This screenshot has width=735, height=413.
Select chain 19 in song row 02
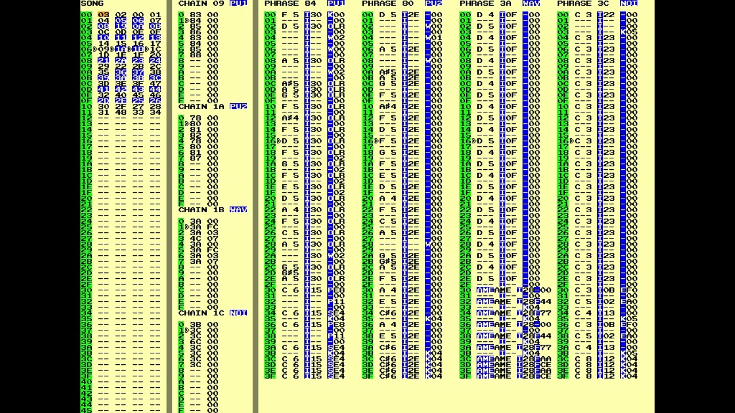121,26
